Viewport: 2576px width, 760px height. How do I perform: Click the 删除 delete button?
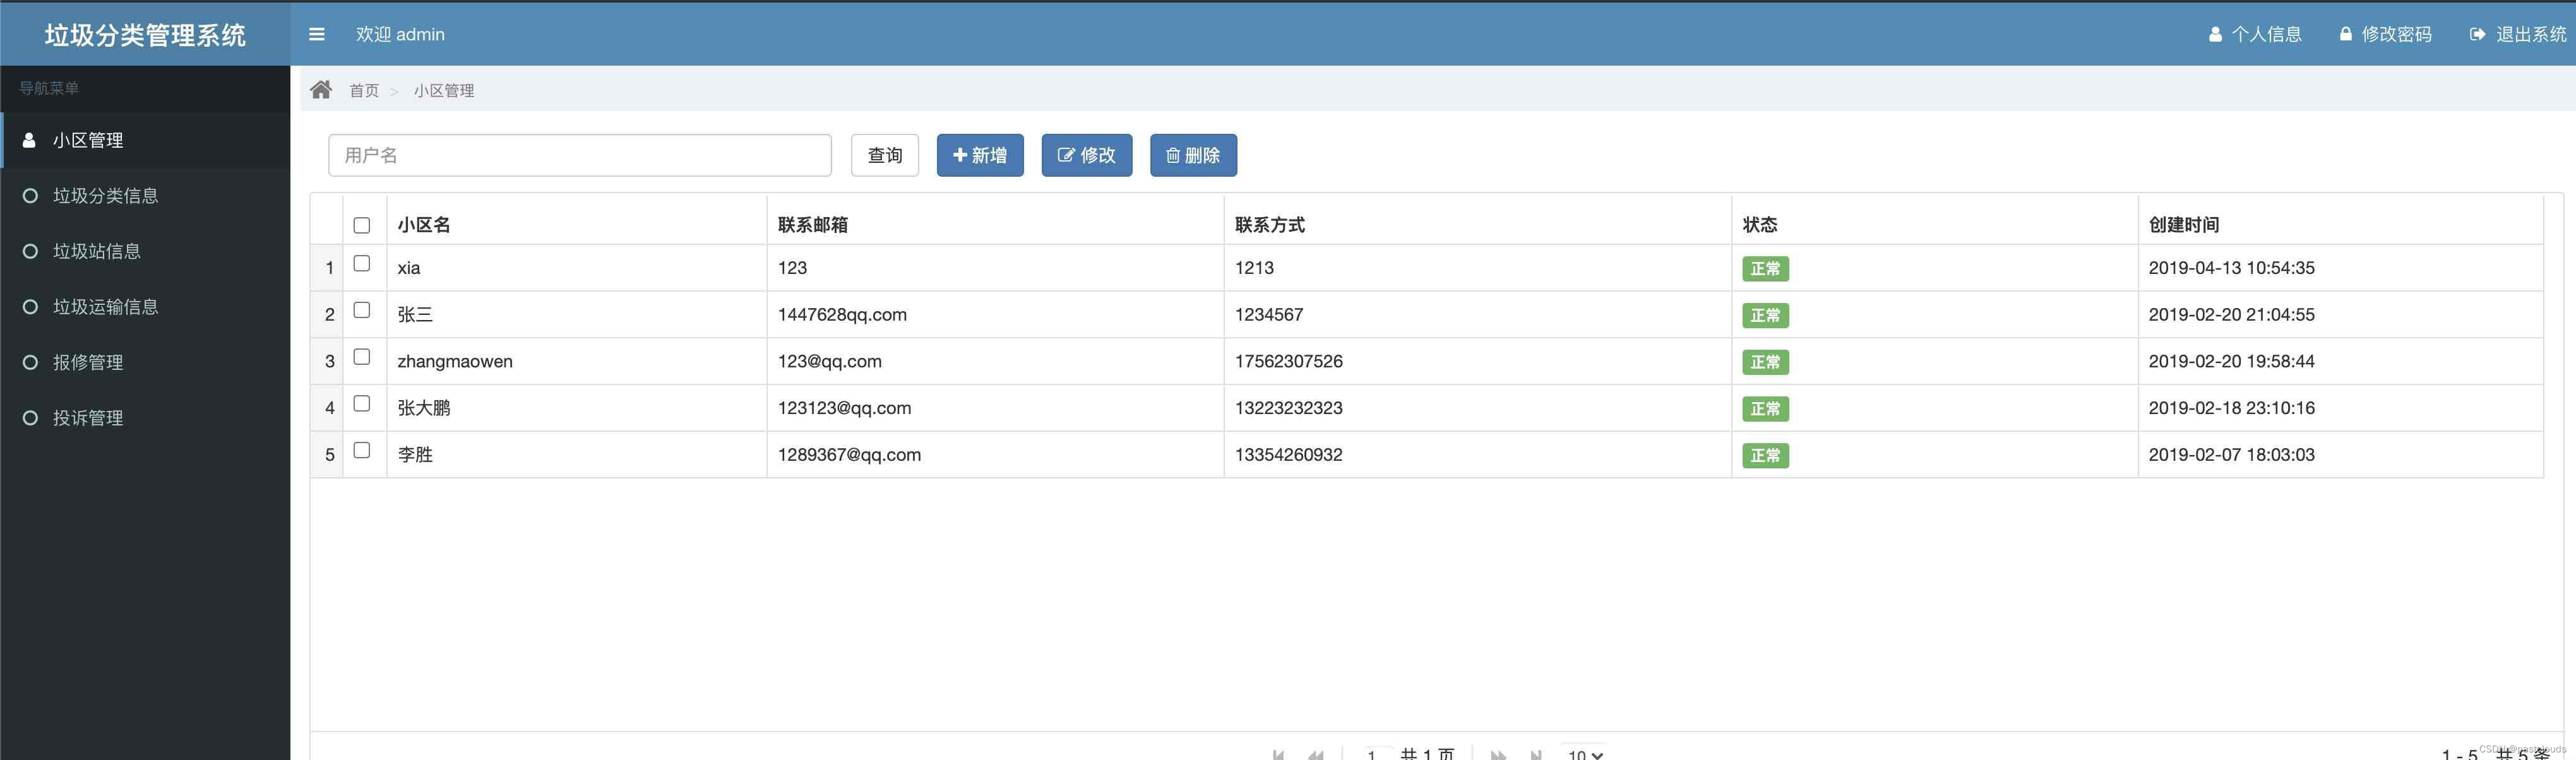pyautogui.click(x=1193, y=155)
